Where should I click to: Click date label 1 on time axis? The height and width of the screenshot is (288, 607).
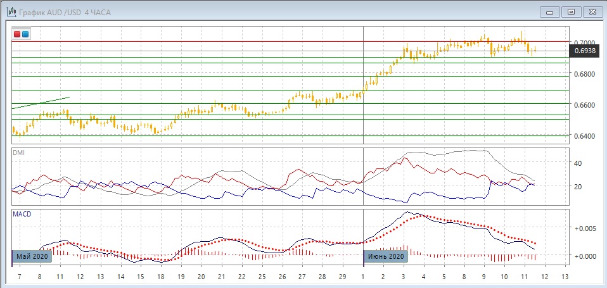[362, 277]
